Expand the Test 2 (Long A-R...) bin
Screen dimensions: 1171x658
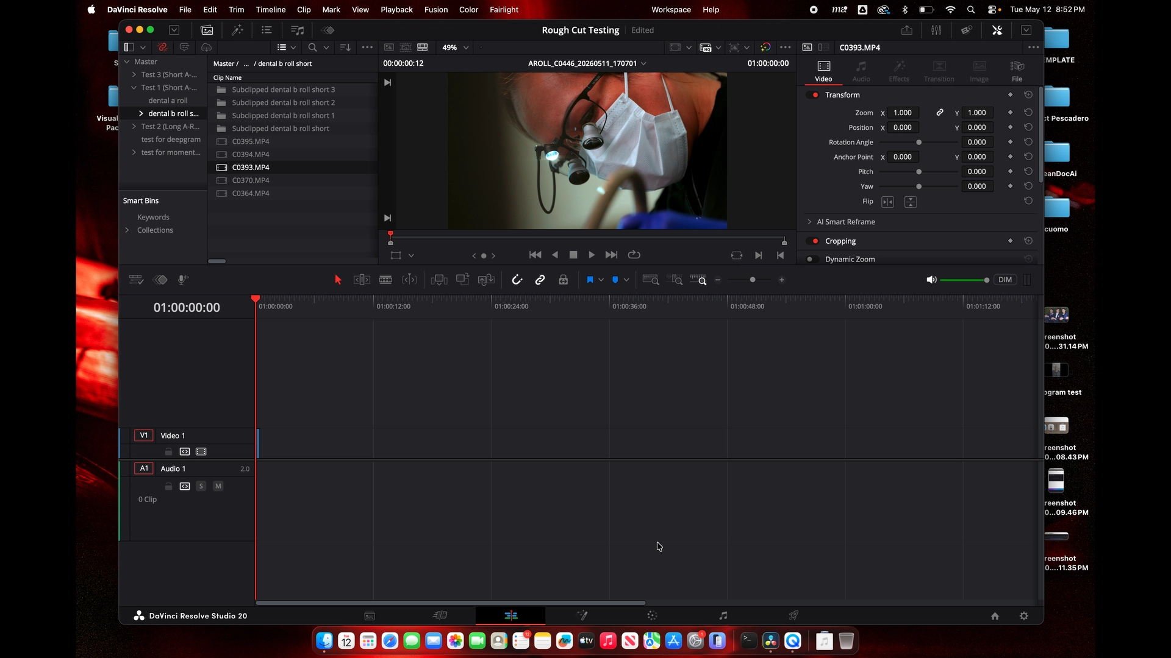134,127
